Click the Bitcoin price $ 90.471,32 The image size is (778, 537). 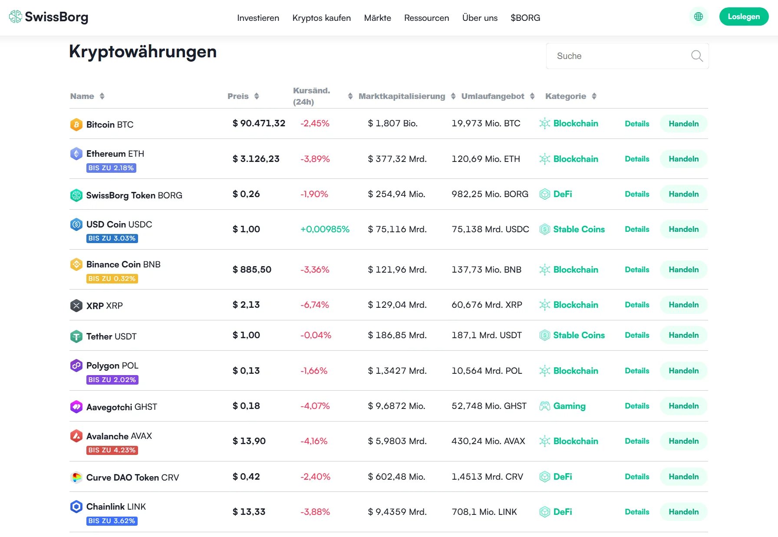coord(259,123)
